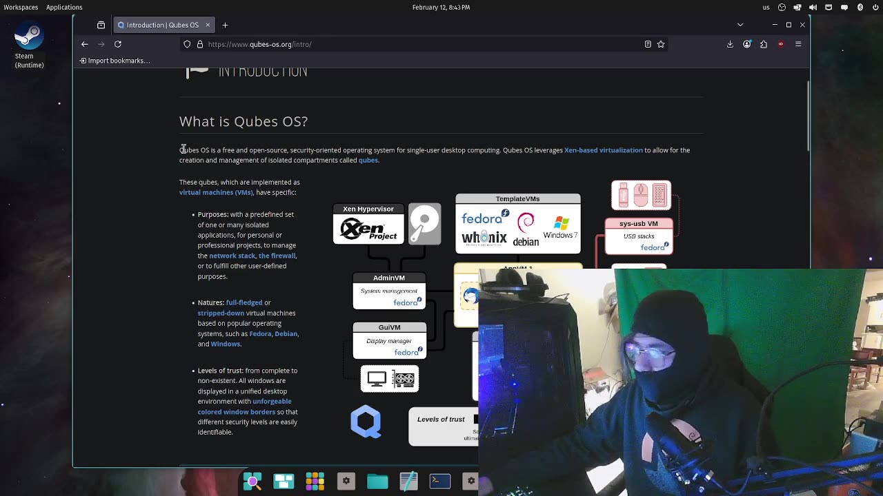Click the GuiVM Display manager box
Viewport: 883px width, 496px height.
[x=389, y=340]
